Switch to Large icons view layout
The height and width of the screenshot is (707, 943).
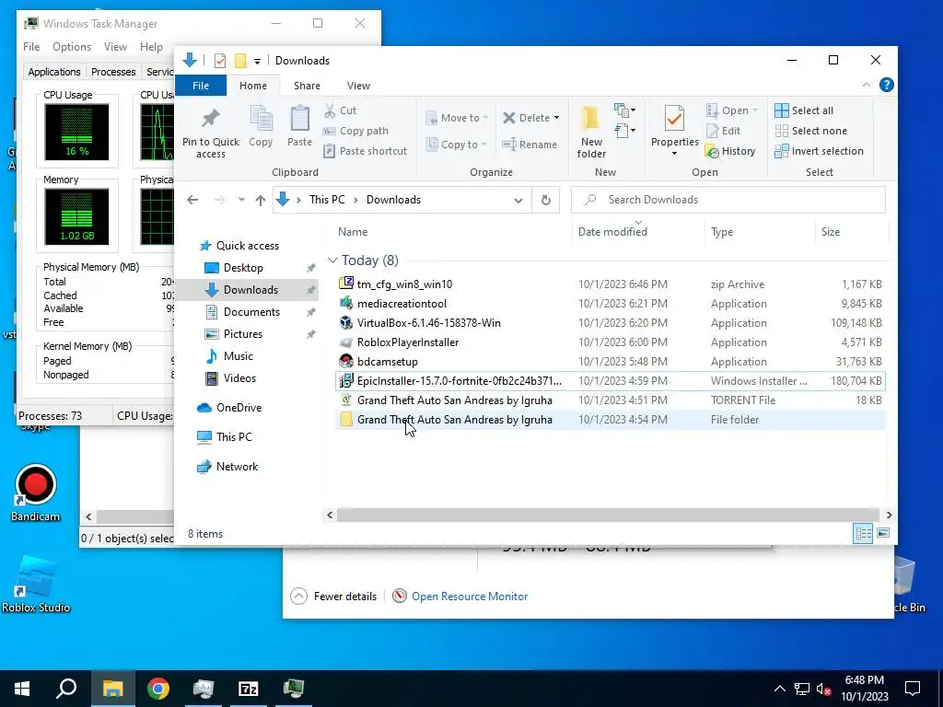(x=883, y=533)
